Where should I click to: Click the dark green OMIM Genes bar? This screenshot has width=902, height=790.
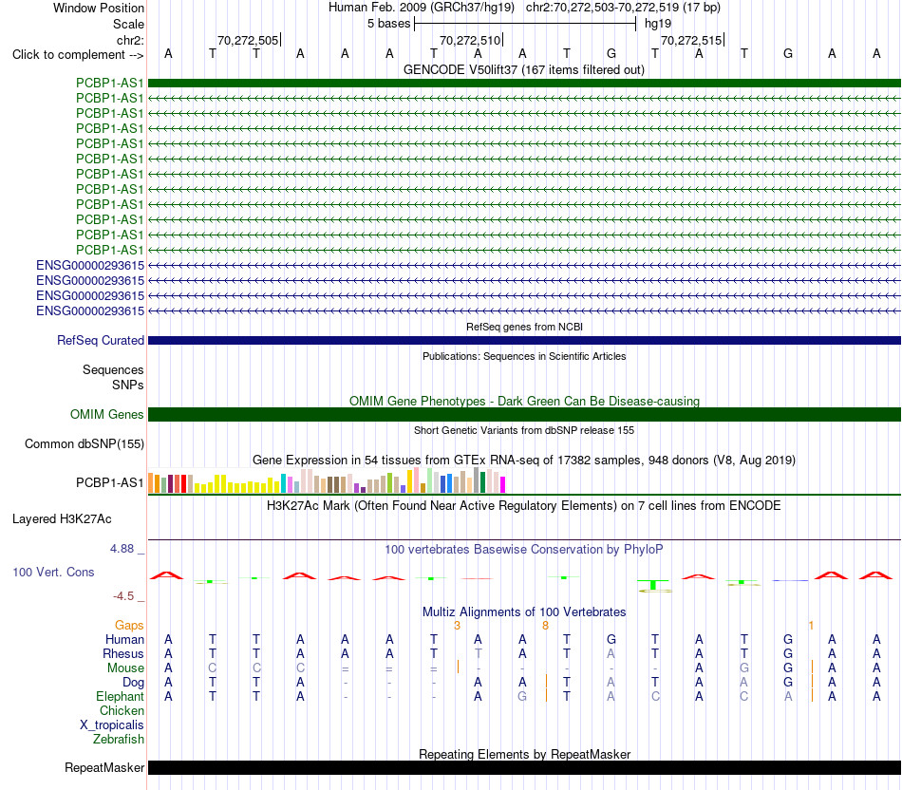(x=524, y=414)
